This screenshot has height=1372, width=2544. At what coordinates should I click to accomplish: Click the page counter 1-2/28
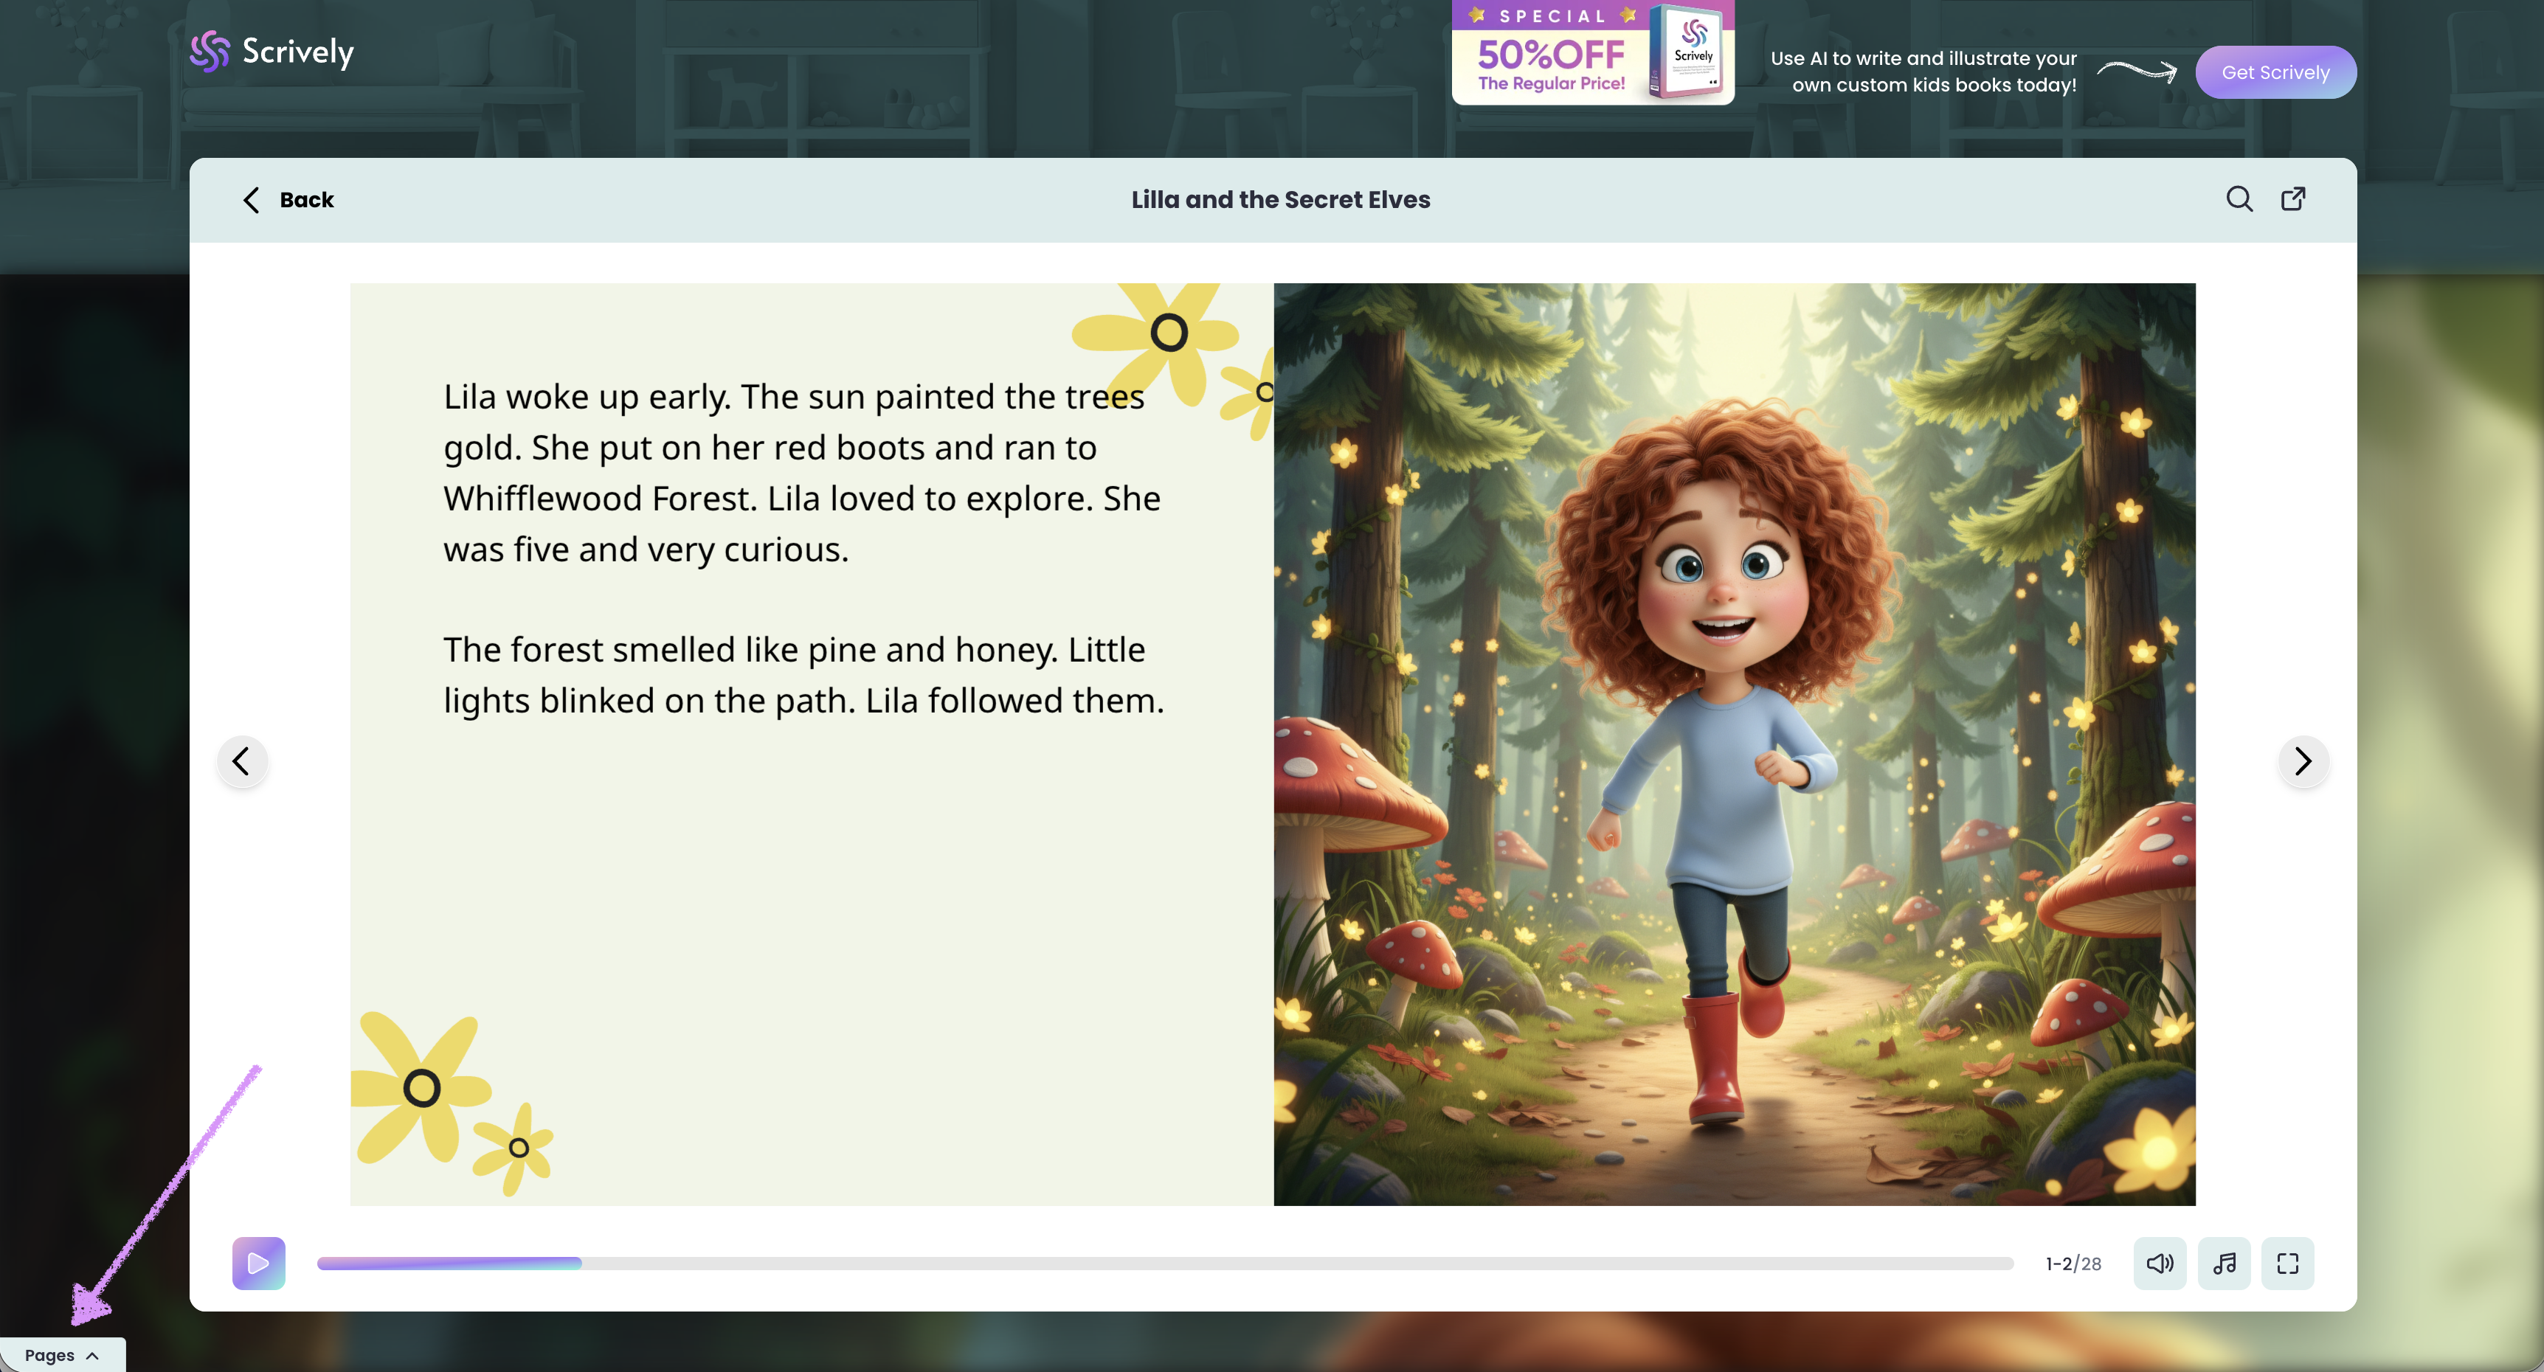[2073, 1264]
